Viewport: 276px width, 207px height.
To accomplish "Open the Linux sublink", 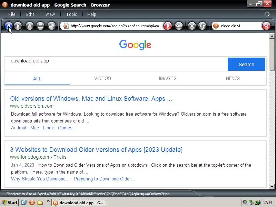I will 48,128.
